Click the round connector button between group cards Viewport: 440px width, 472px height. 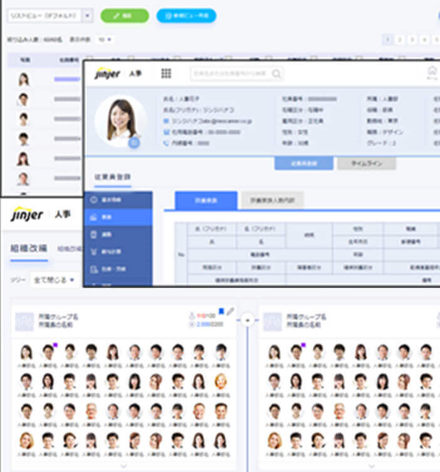tap(248, 319)
